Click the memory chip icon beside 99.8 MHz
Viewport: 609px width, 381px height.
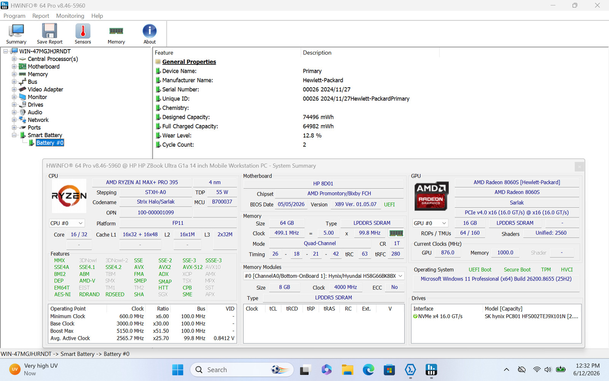(x=396, y=233)
